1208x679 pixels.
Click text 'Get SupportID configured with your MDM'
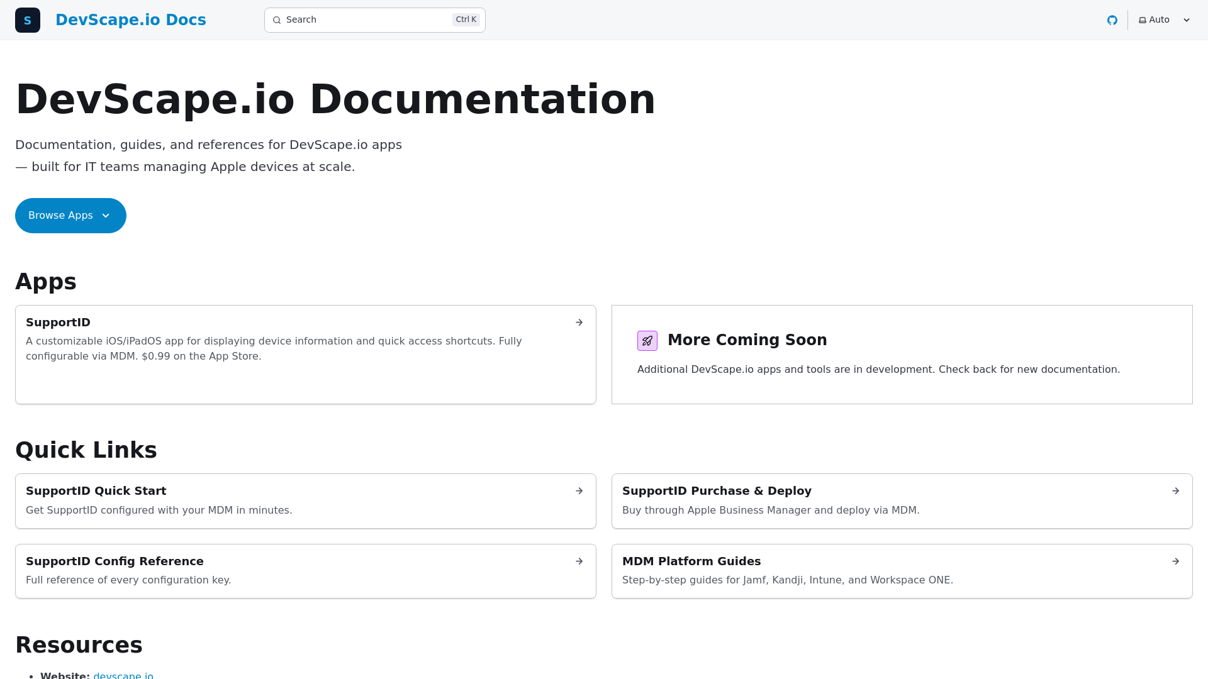tap(130, 511)
